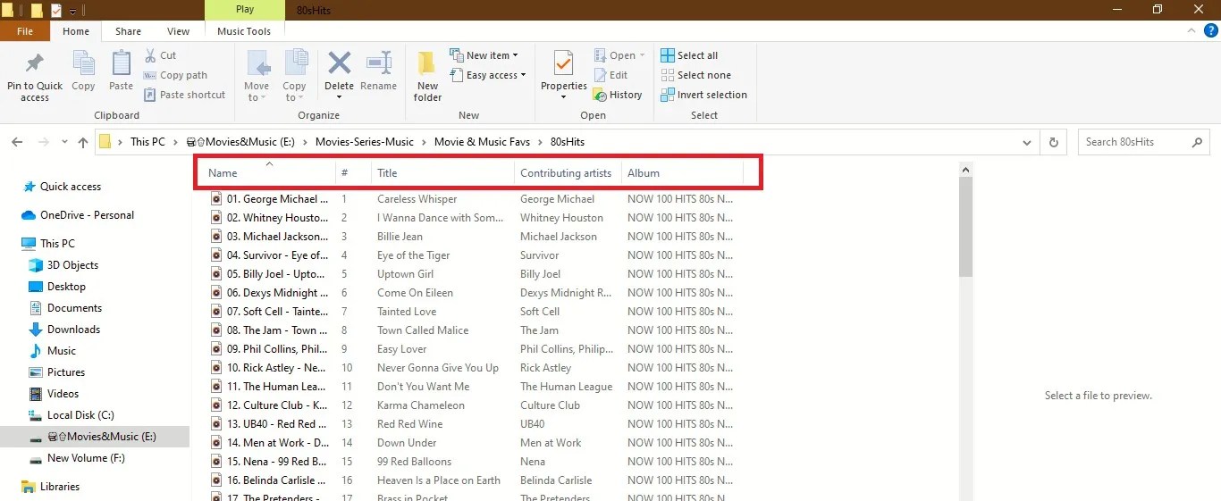The width and height of the screenshot is (1221, 501).
Task: Open the Properties checkmark icon
Action: (x=563, y=64)
